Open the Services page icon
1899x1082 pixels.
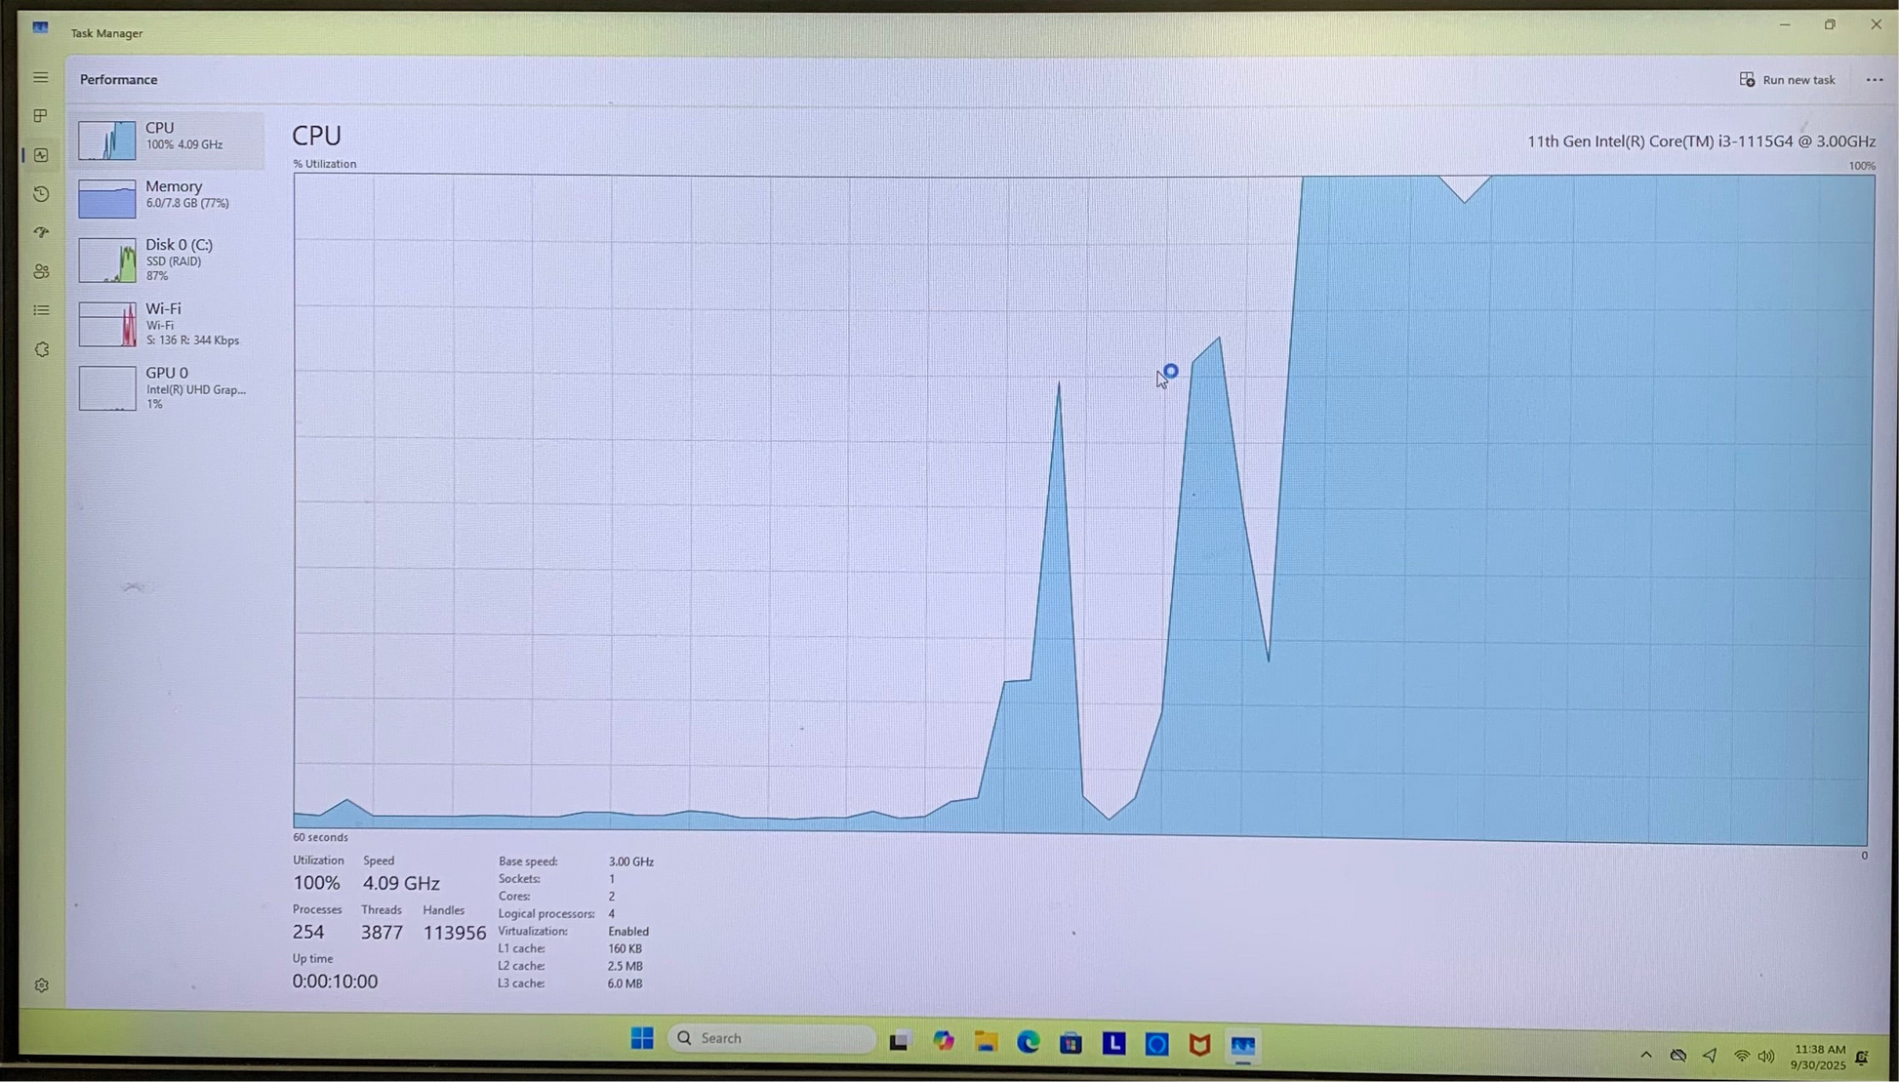(x=41, y=349)
